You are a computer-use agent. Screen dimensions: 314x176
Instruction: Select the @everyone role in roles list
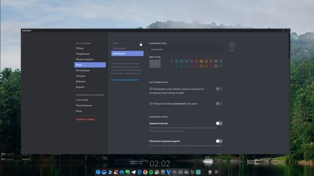point(128,53)
